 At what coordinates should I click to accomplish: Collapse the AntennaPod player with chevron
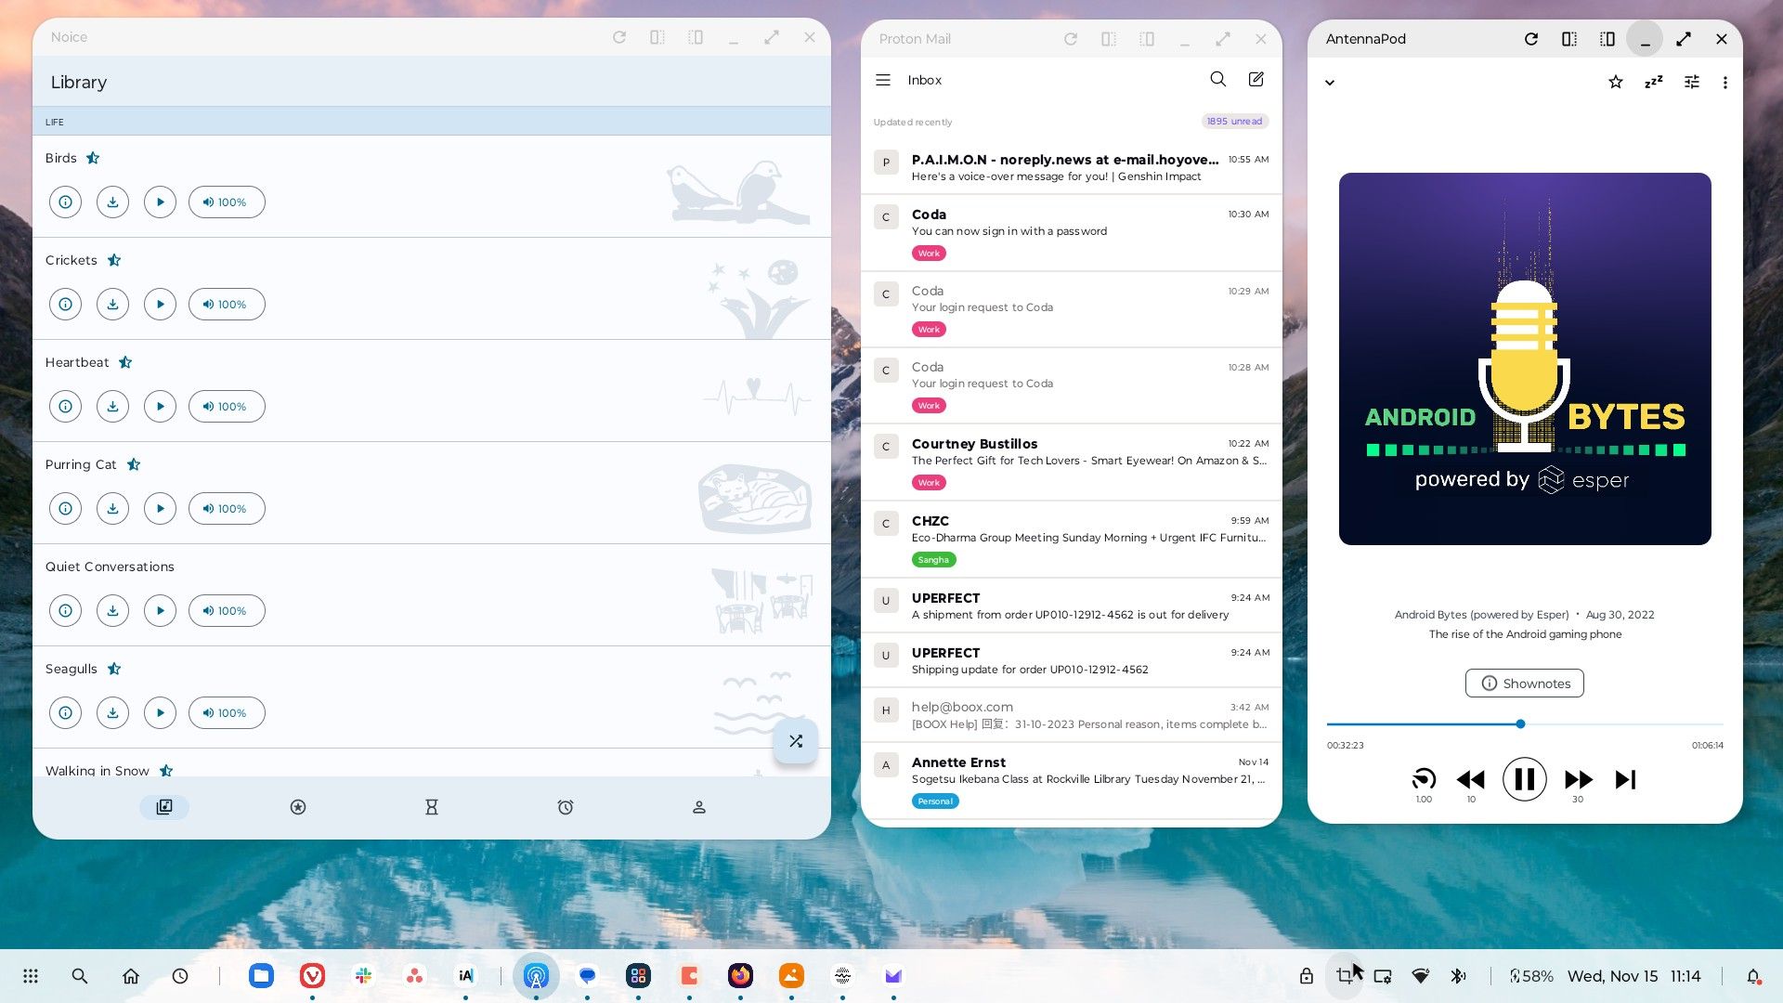coord(1330,83)
